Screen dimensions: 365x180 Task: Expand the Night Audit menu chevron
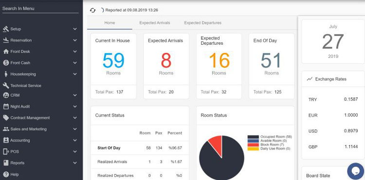point(75,107)
